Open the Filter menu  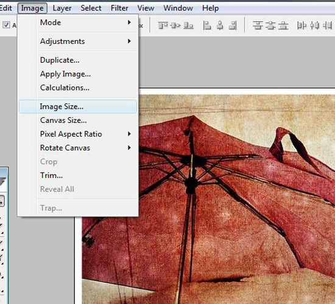pyautogui.click(x=119, y=8)
